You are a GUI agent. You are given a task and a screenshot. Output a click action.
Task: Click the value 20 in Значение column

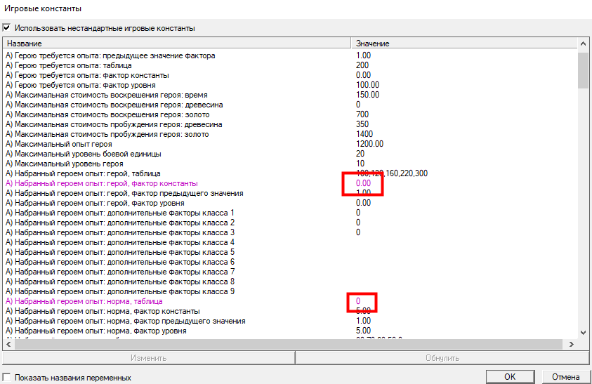360,154
